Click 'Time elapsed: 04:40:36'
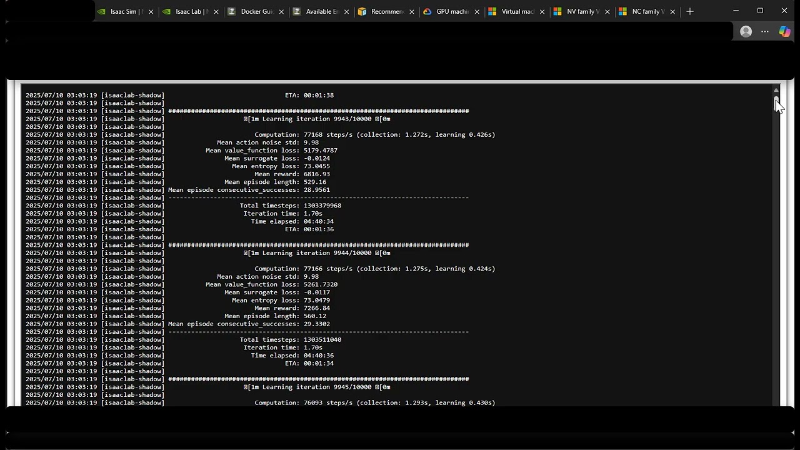The image size is (800, 450). tap(292, 355)
